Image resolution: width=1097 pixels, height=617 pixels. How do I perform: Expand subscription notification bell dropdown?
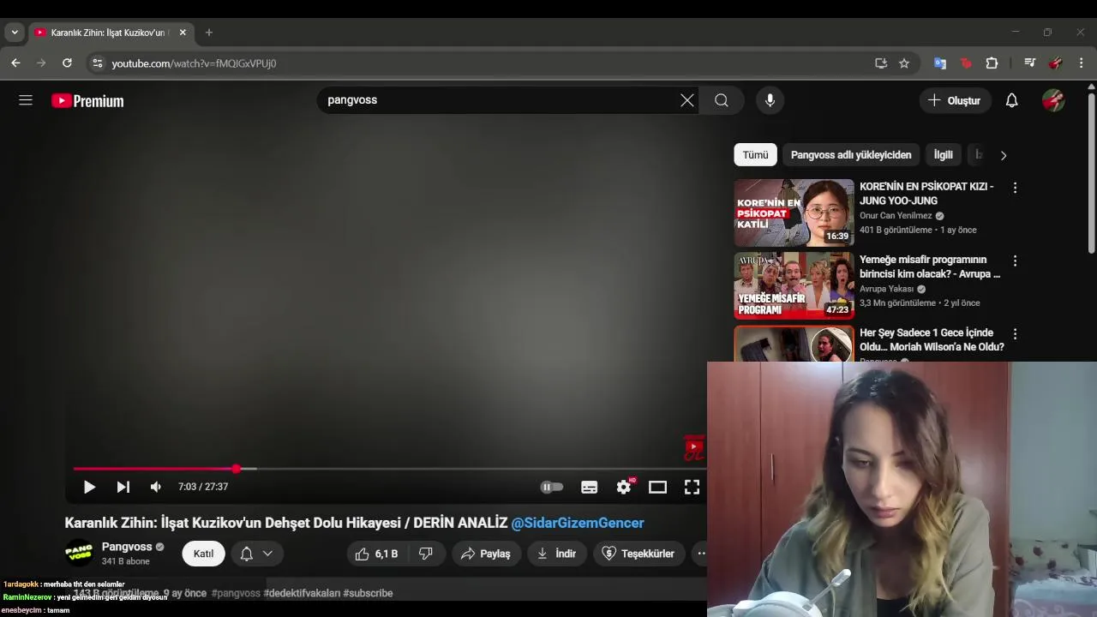tap(256, 554)
